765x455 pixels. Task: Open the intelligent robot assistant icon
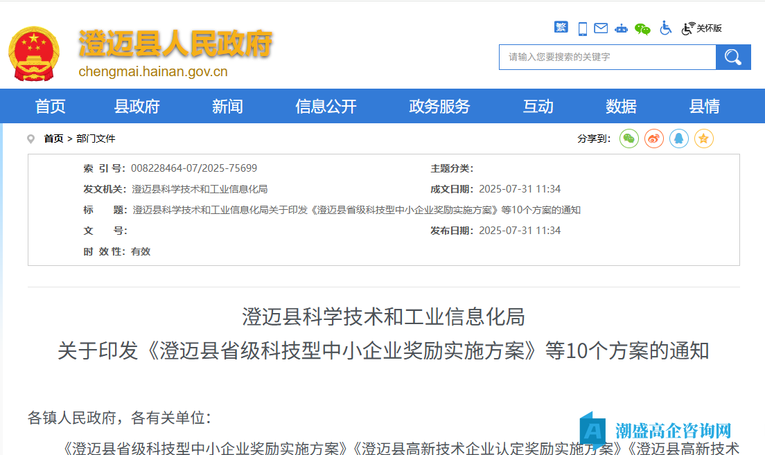pos(622,28)
